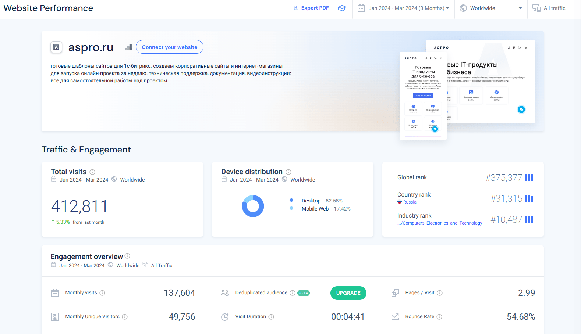This screenshot has width=581, height=334.
Task: Click the Bounce Rate value 54.68%
Action: tap(521, 317)
